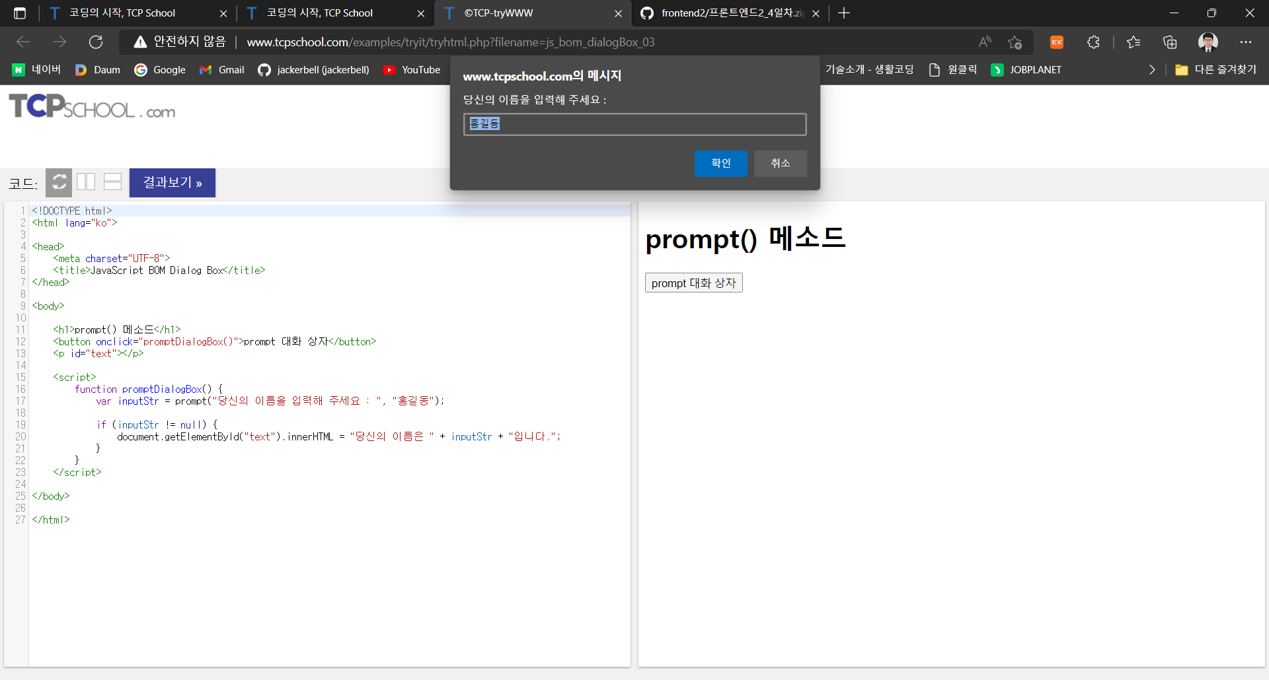Close the frontend2 GitHub tab
Image resolution: width=1269 pixels, height=680 pixels.
coord(816,13)
